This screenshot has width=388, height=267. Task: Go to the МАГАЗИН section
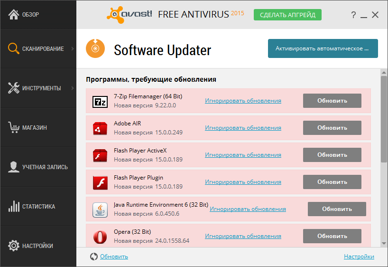(x=38, y=127)
